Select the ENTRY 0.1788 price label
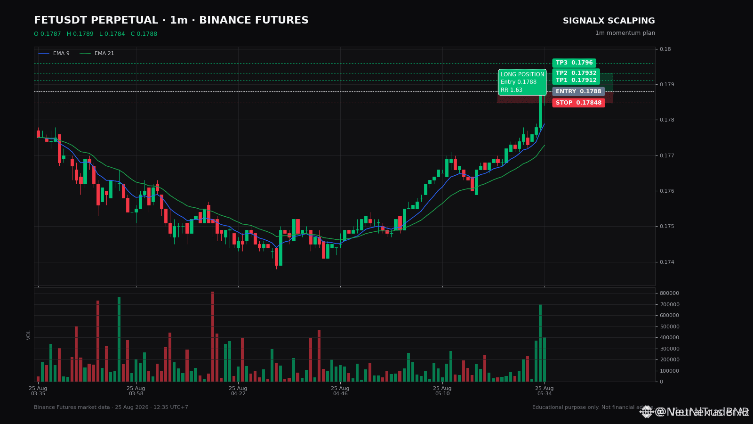This screenshot has width=753, height=424. (578, 91)
